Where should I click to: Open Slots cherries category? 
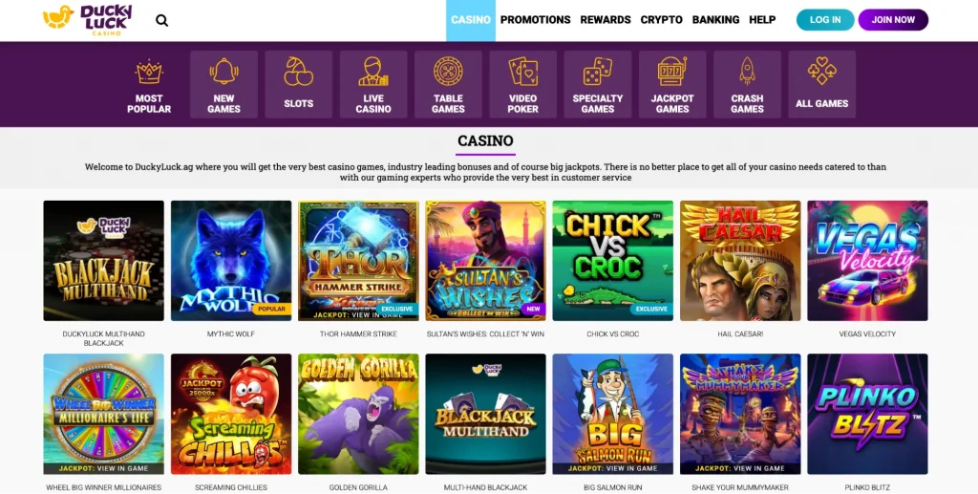pos(299,85)
